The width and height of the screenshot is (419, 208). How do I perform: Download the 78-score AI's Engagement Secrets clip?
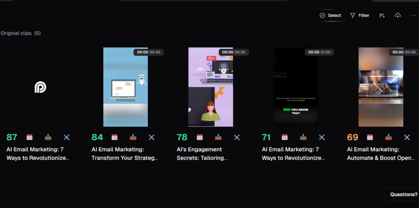[218, 137]
